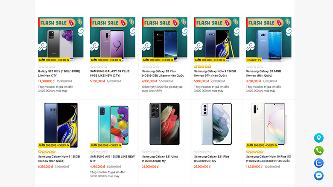Click the star rating under Galaxy S20 Ultra
The height and width of the screenshot is (187, 333).
pyautogui.click(x=47, y=66)
